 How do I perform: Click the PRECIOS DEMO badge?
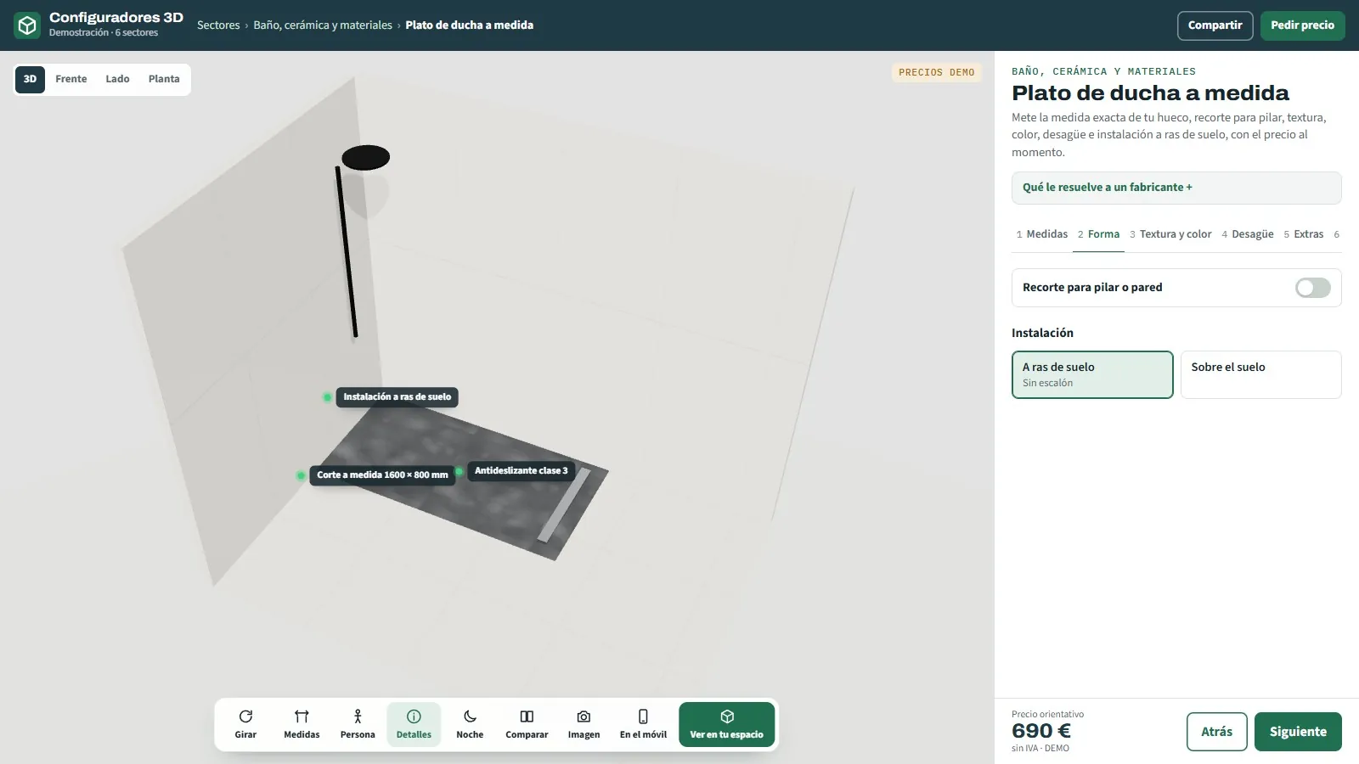936,73
